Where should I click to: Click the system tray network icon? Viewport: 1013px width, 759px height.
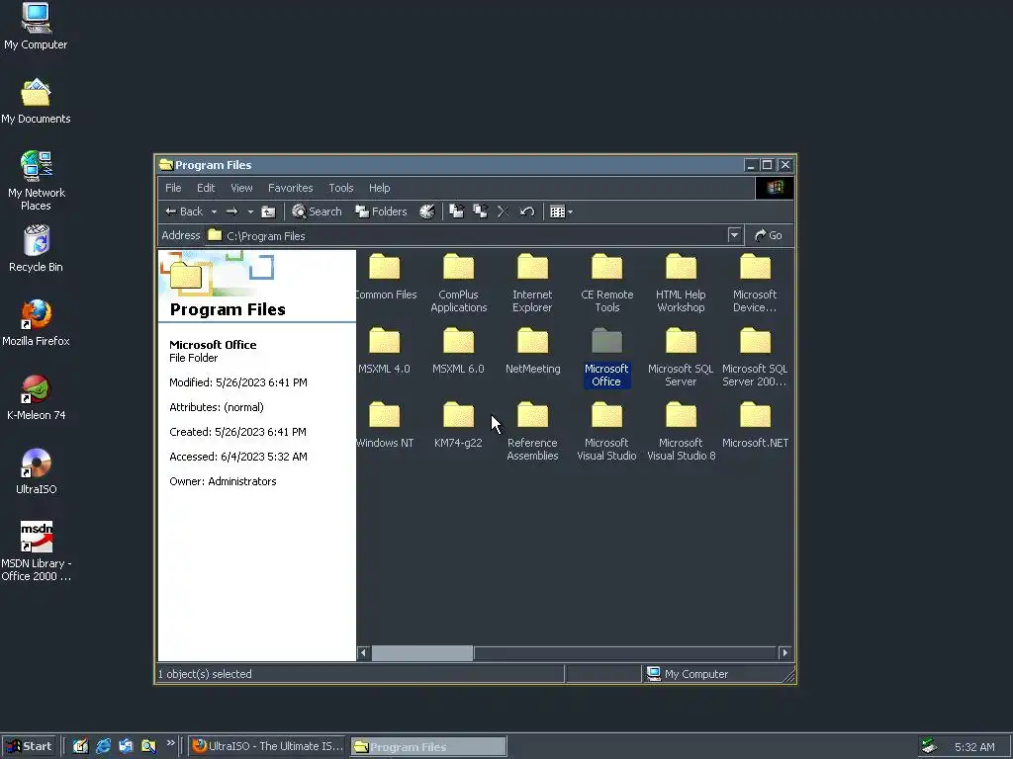click(x=929, y=746)
